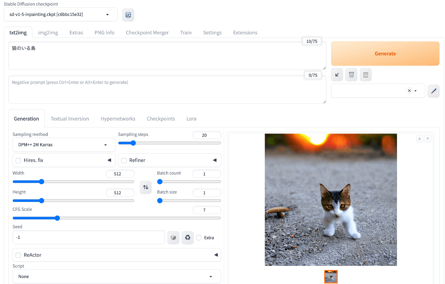Click the generated kitten image preview

(331, 200)
